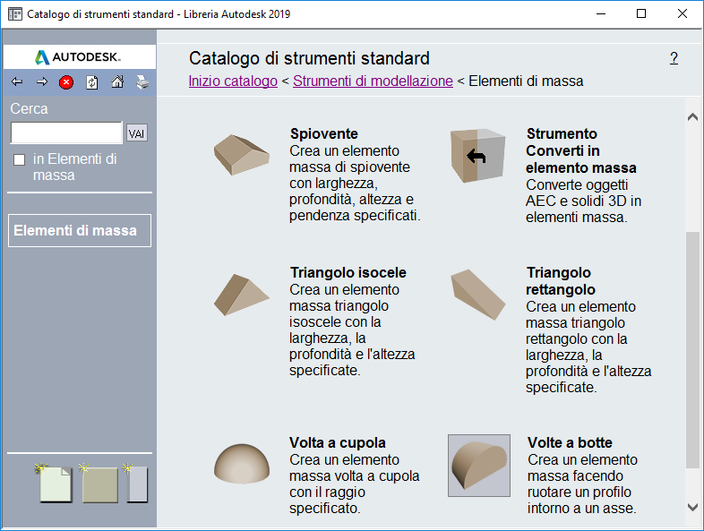Click the catalog window title bar icon

pos(15,14)
